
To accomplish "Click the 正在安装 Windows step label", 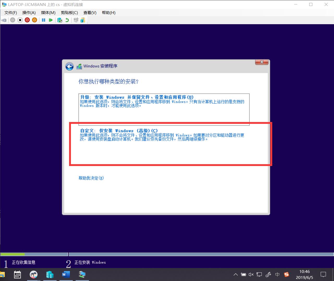I will [x=90, y=262].
